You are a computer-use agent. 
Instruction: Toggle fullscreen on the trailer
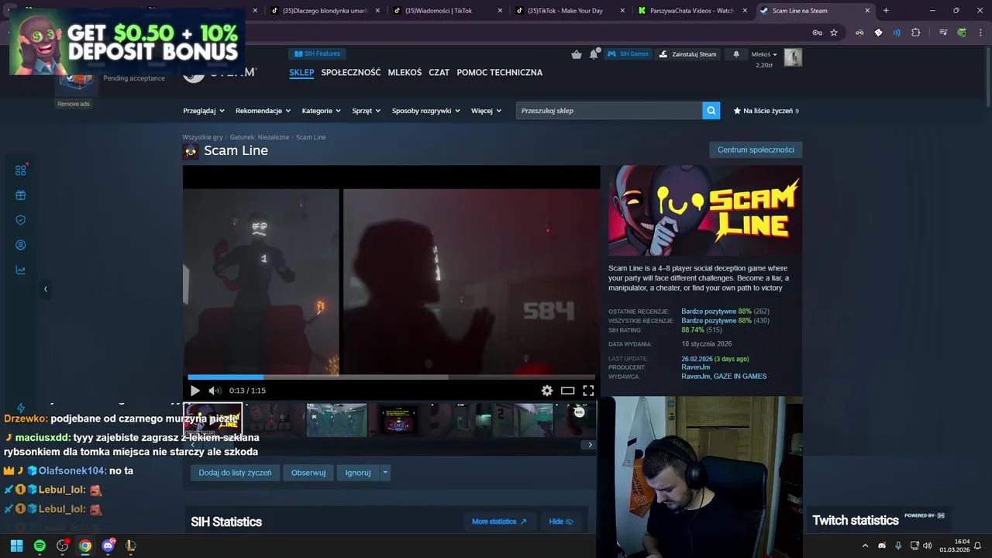(588, 391)
